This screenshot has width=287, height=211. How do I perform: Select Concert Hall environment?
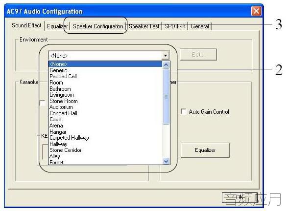point(105,113)
